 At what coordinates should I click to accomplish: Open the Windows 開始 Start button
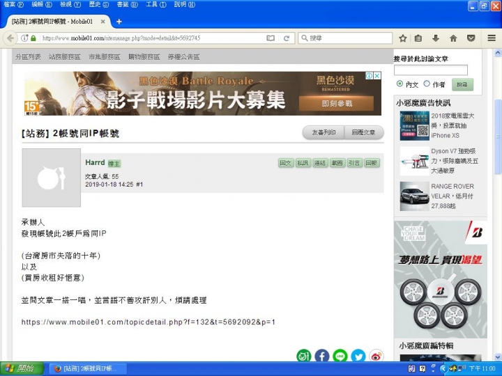pos(22,368)
